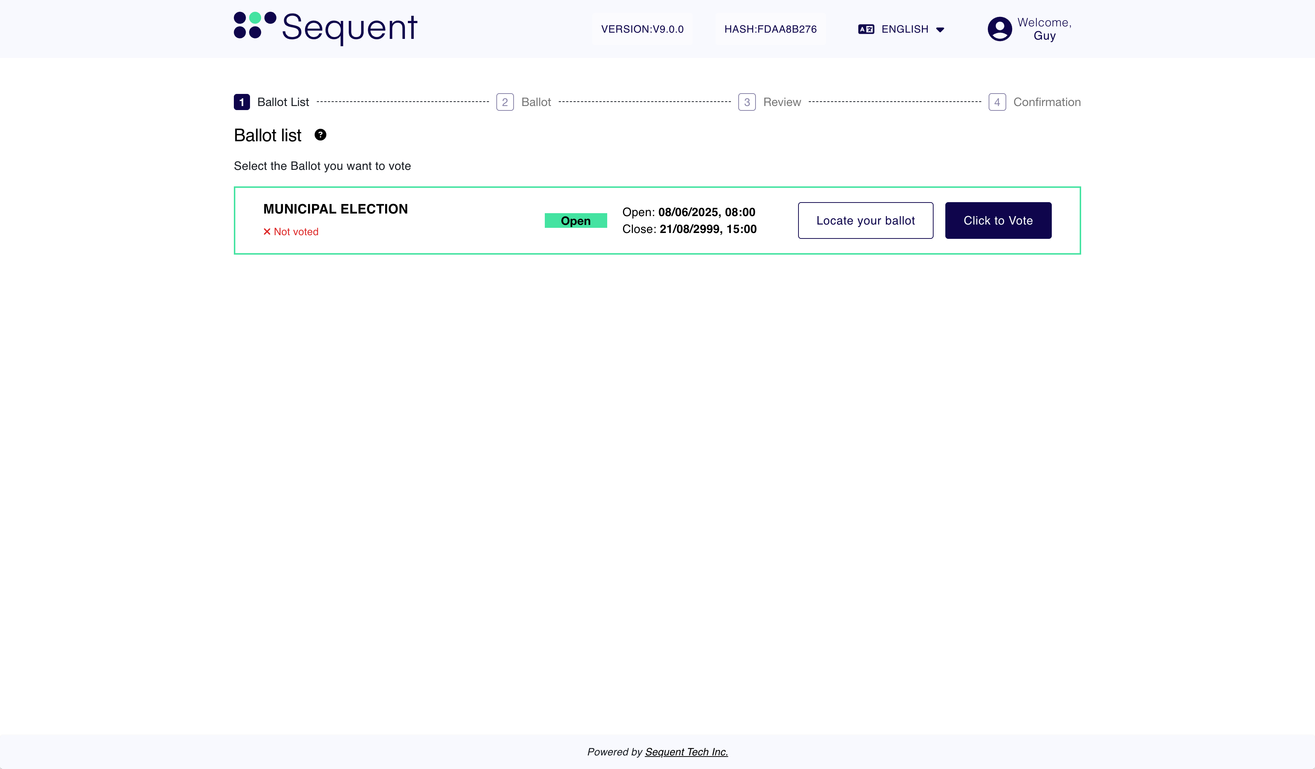This screenshot has height=769, width=1315.
Task: Click the green Open status badge
Action: (x=576, y=221)
